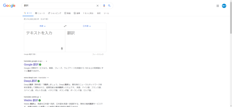Open the DeepL翻訳 search result
Image resolution: width=232 pixels, height=107 pixels.
click(x=30, y=81)
